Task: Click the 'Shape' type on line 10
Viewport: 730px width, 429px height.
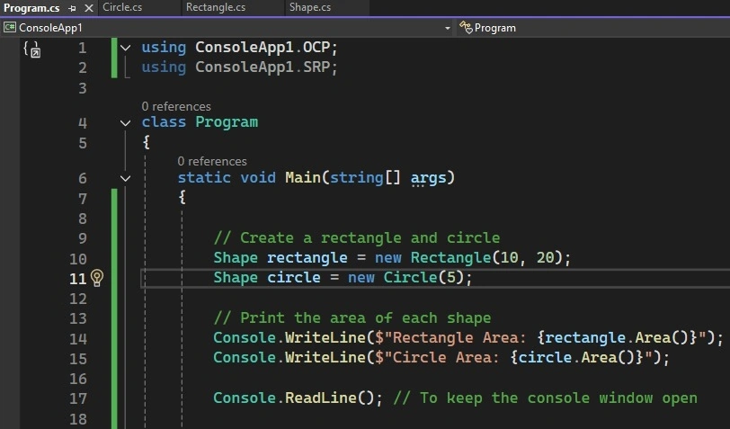Action: pyautogui.click(x=236, y=257)
